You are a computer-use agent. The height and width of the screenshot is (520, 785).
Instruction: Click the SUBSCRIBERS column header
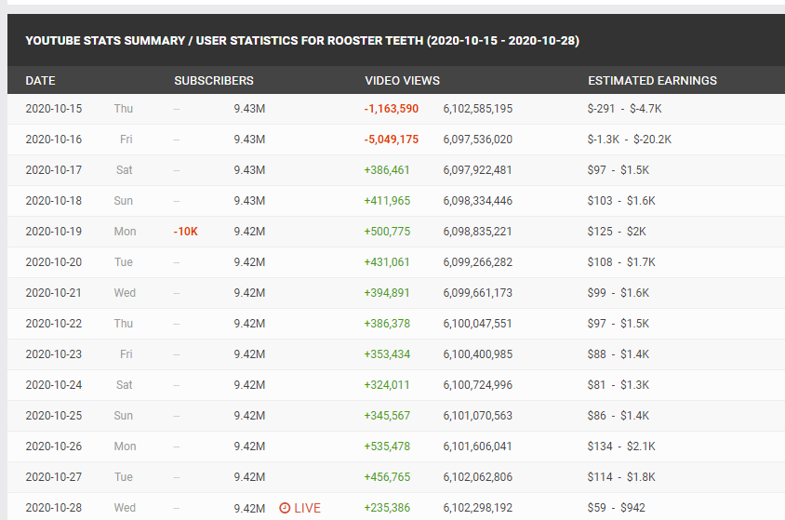point(214,81)
